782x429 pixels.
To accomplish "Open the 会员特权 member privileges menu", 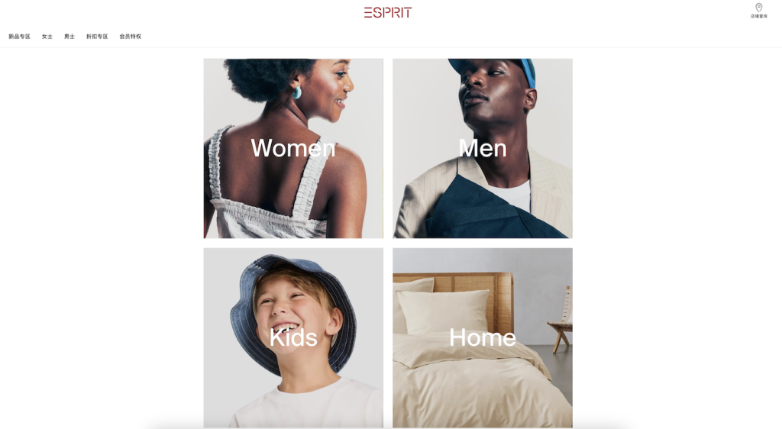I will [130, 37].
